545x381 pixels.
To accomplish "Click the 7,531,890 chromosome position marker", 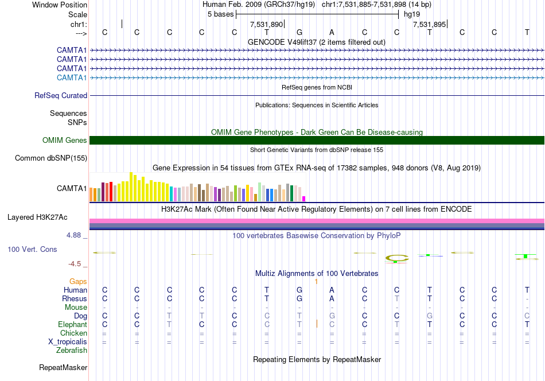I will [267, 24].
